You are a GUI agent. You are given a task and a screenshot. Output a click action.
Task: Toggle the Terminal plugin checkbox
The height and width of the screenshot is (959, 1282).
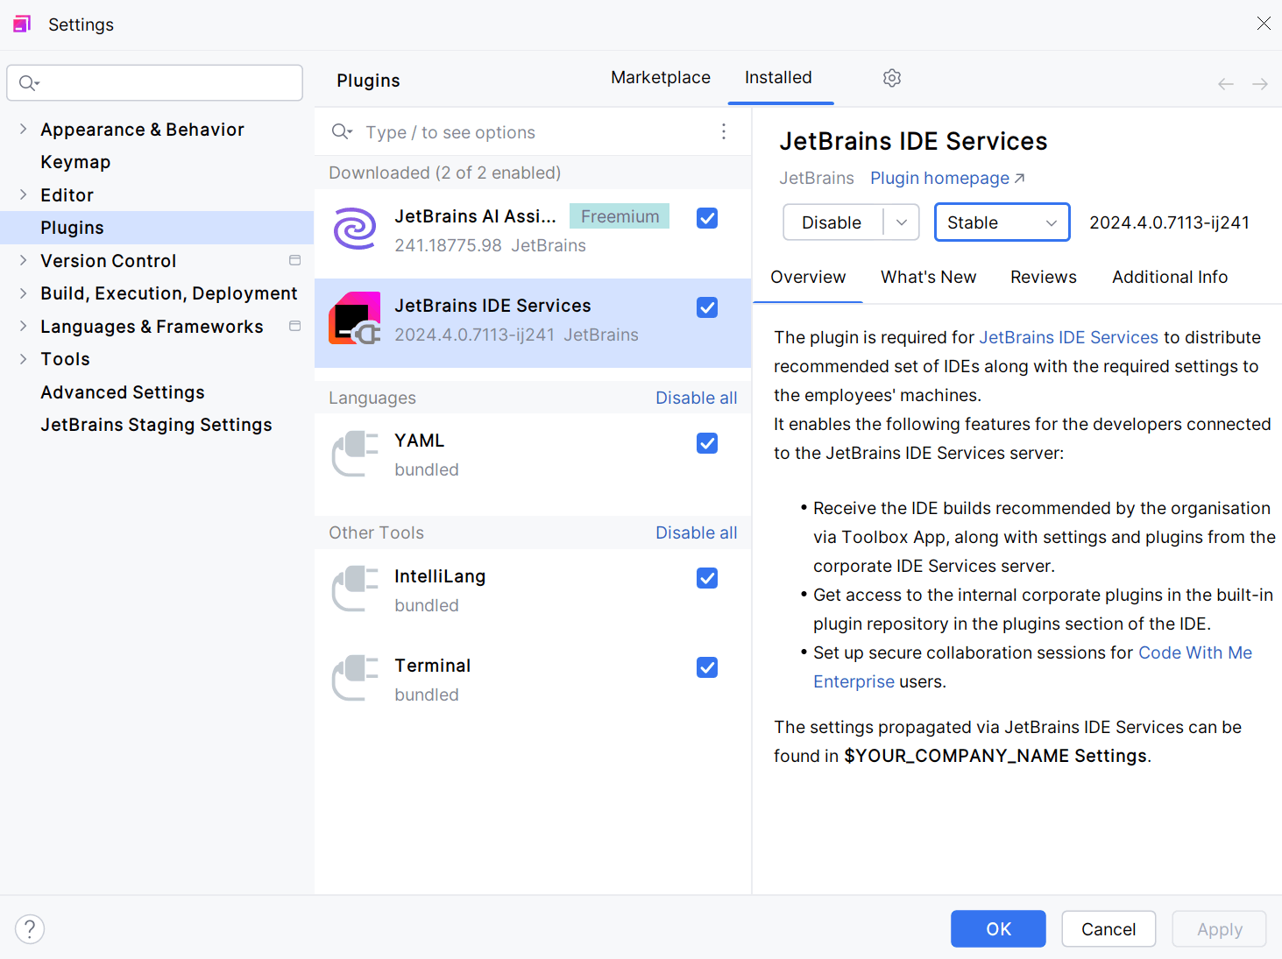pos(707,666)
